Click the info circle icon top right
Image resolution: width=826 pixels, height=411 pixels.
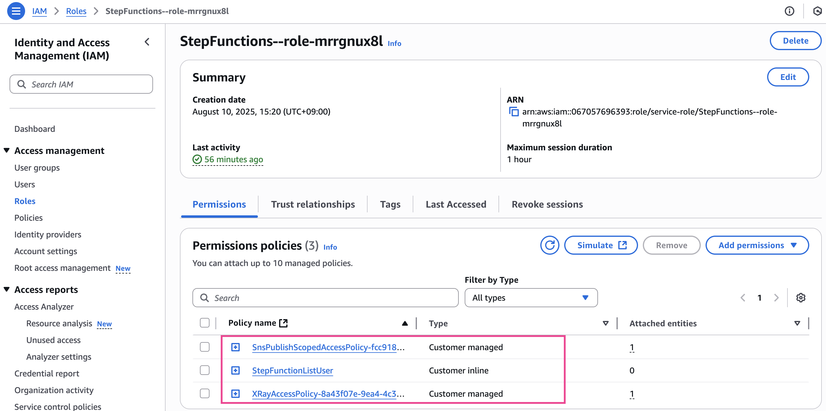click(789, 11)
